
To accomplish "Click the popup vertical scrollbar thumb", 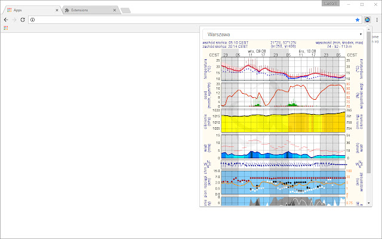I will pyautogui.click(x=369, y=102).
